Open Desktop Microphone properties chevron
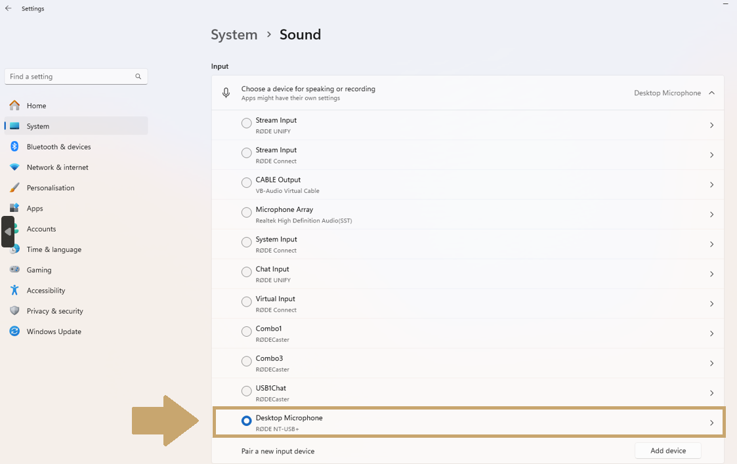The height and width of the screenshot is (464, 737). (x=711, y=423)
